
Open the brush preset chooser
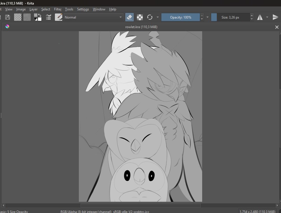58,17
